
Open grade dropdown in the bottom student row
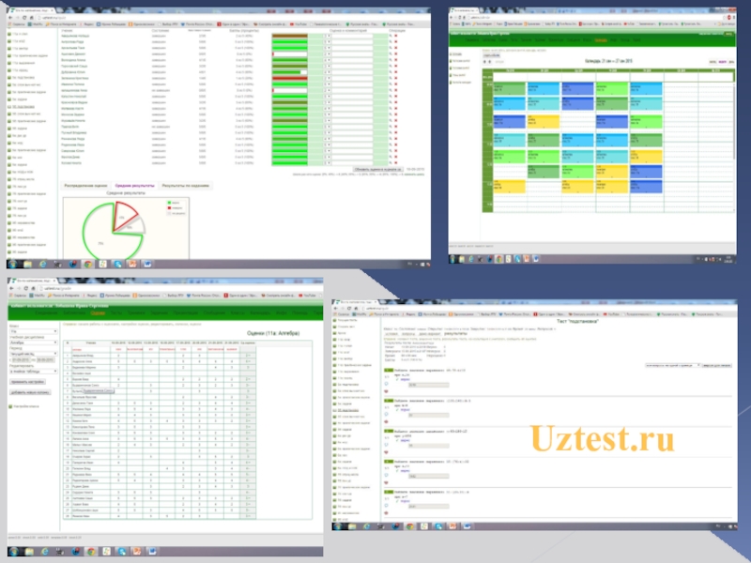click(327, 162)
